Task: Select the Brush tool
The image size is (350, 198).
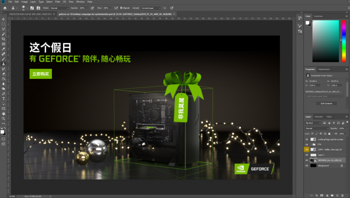Action: (4, 59)
